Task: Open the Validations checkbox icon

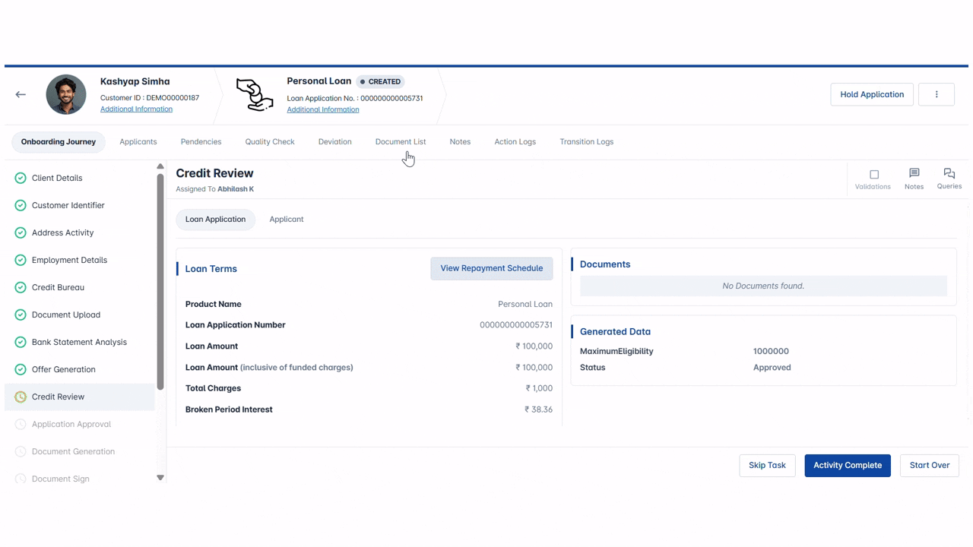Action: pyautogui.click(x=873, y=174)
